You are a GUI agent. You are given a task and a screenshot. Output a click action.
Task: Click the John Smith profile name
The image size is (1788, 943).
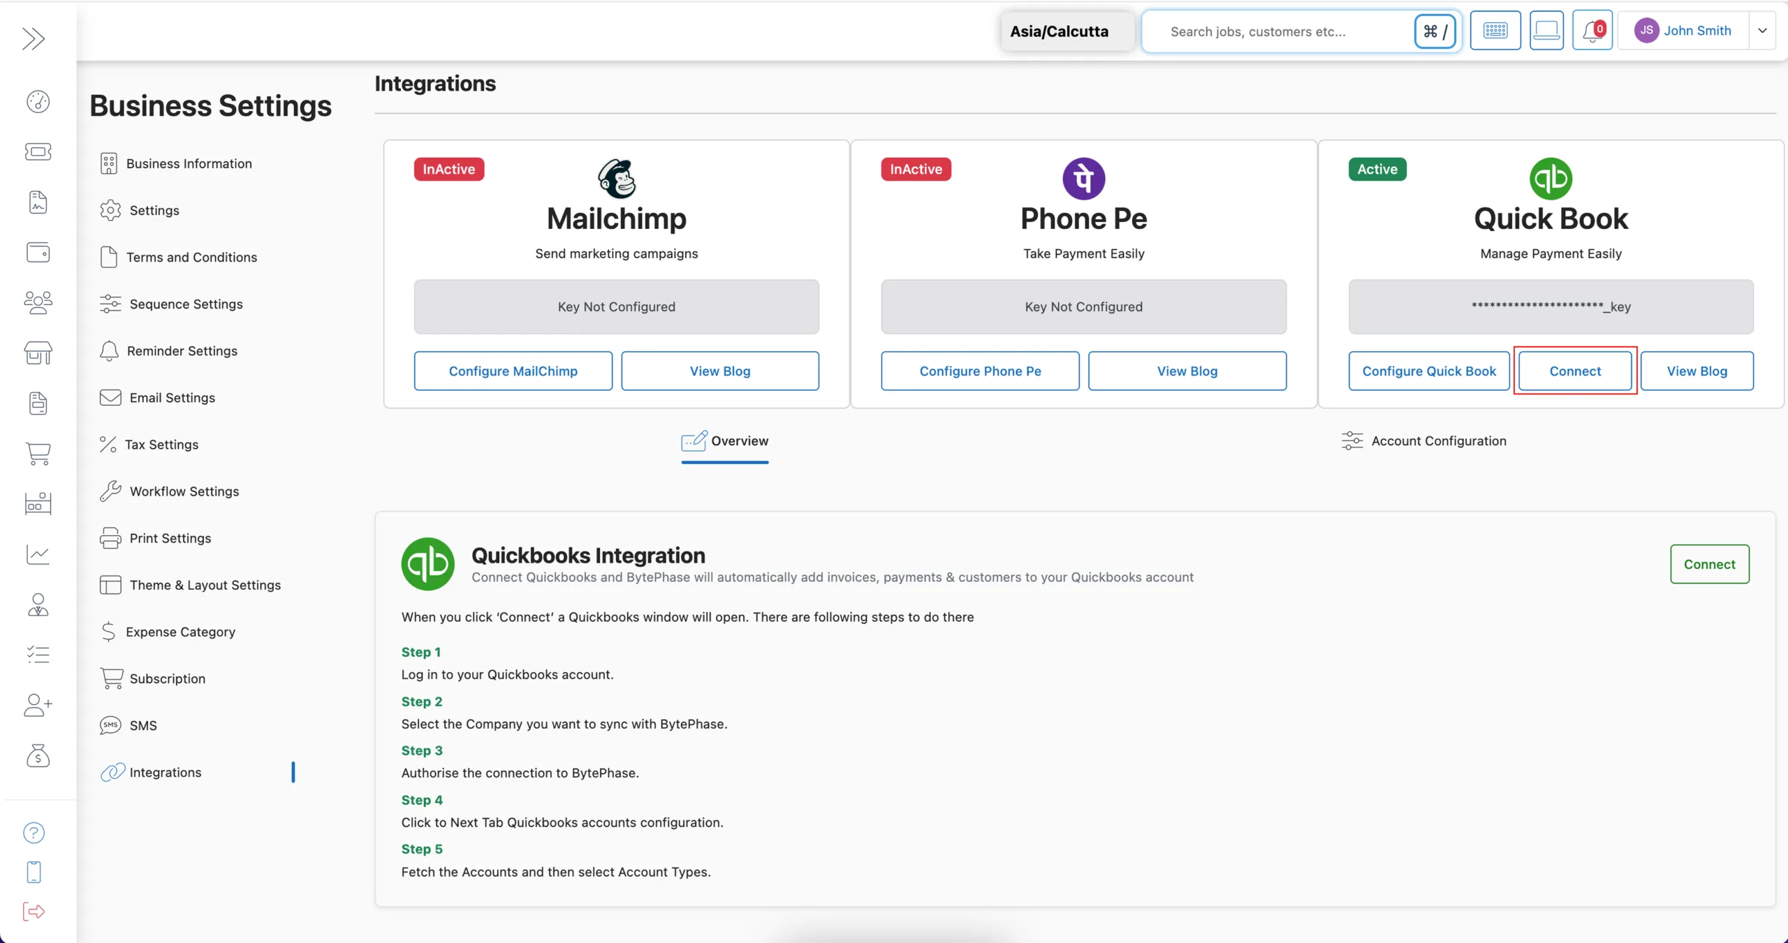coord(1697,31)
